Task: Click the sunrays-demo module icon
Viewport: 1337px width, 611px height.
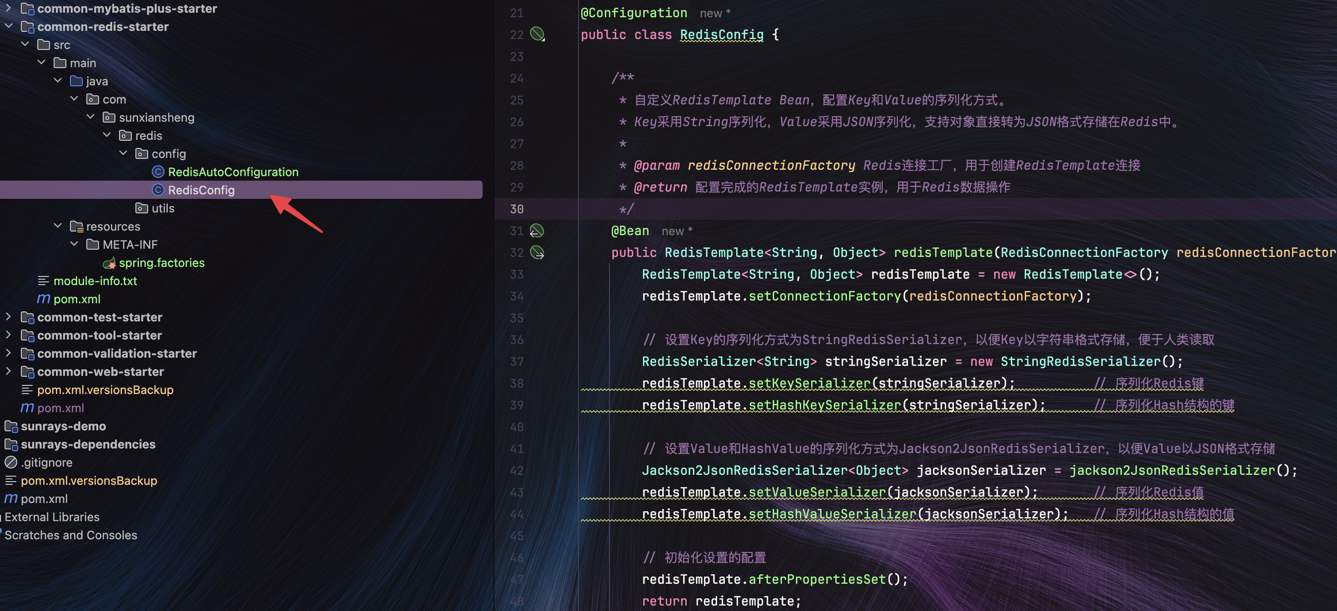Action: (x=11, y=426)
